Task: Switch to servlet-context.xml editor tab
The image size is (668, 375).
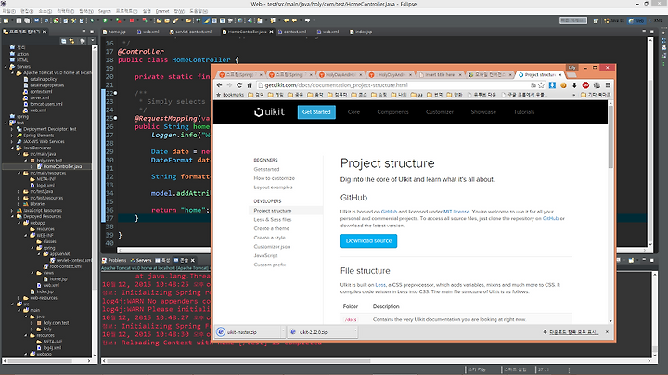Action: coord(190,32)
